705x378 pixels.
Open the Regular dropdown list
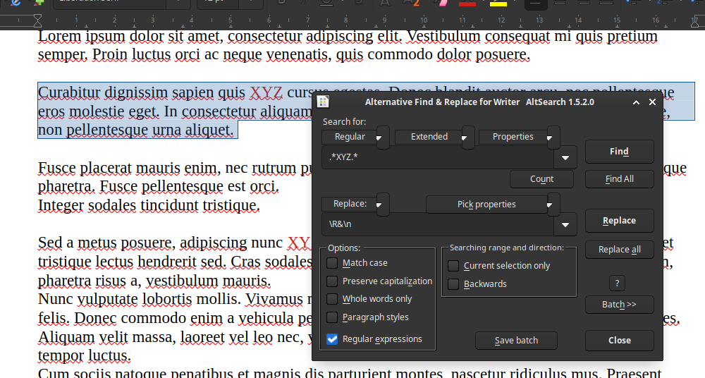click(x=383, y=138)
